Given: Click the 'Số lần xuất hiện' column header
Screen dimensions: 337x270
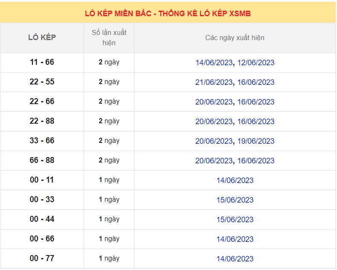Looking at the screenshot, I should click(109, 38).
